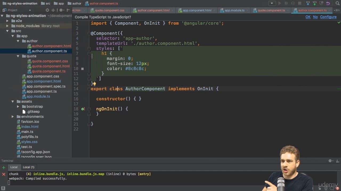The width and height of the screenshot is (341, 191).
Task: Click Configure link in compile prompt
Action: [328, 17]
